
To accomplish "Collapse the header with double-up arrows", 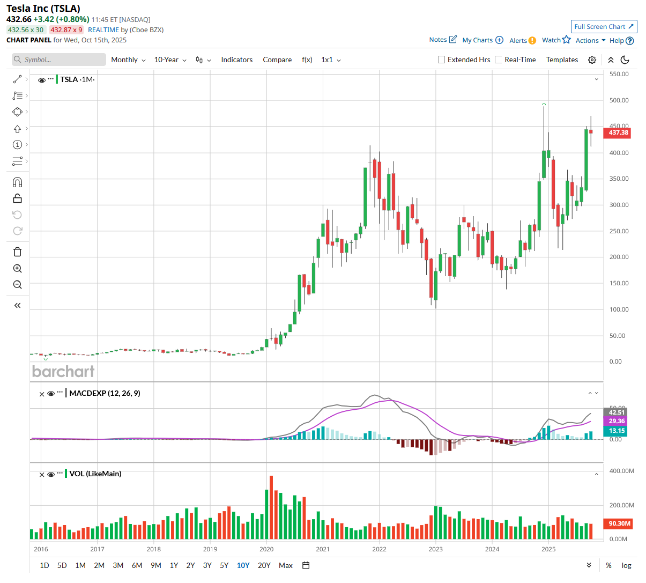I will 611,60.
